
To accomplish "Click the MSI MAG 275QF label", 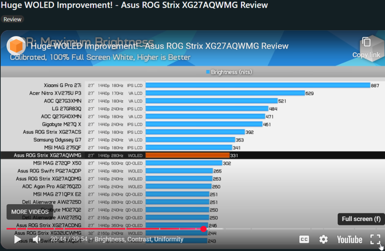I will pos(63,148).
